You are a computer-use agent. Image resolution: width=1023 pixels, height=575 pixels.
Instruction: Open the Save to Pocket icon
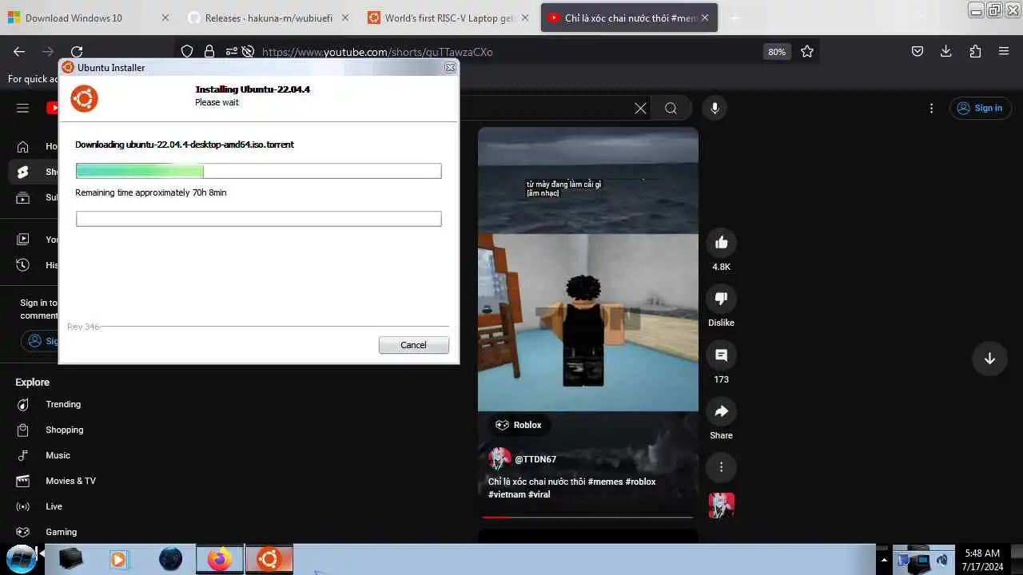tap(918, 51)
